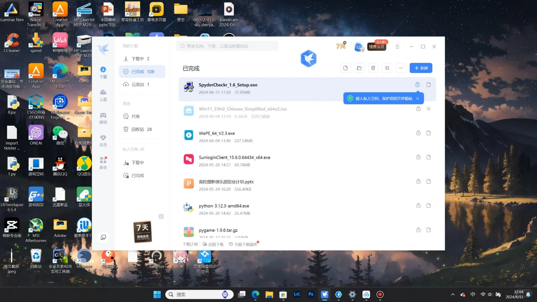Click the file icon on the 高校摄影俱乐部创业计划.pptx row
Screen dimensions: 537x302
(x=428, y=182)
